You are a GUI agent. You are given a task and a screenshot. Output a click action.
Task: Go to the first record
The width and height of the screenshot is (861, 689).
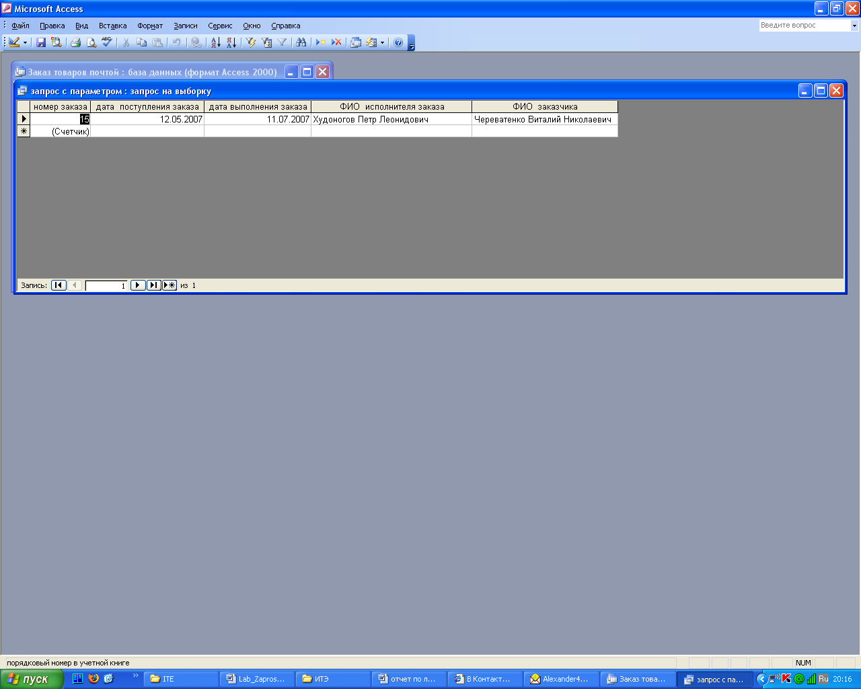coord(59,285)
